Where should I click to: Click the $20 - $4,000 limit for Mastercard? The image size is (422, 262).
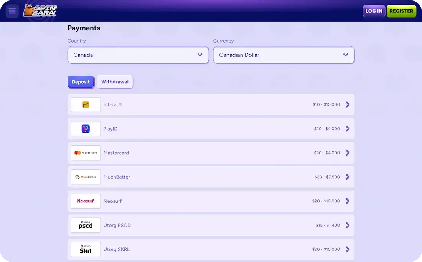click(x=327, y=153)
